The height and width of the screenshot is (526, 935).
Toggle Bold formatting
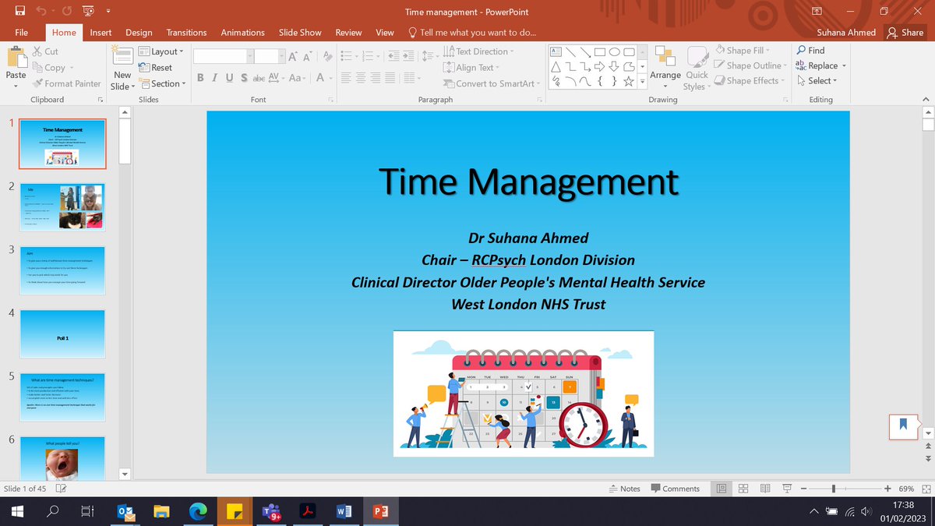coord(201,78)
